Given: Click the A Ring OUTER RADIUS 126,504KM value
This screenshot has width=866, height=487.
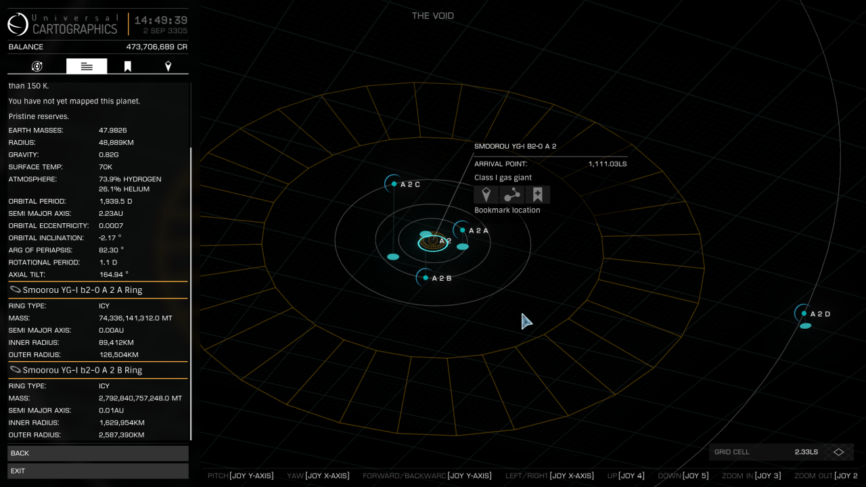Looking at the screenshot, I should click(x=118, y=354).
